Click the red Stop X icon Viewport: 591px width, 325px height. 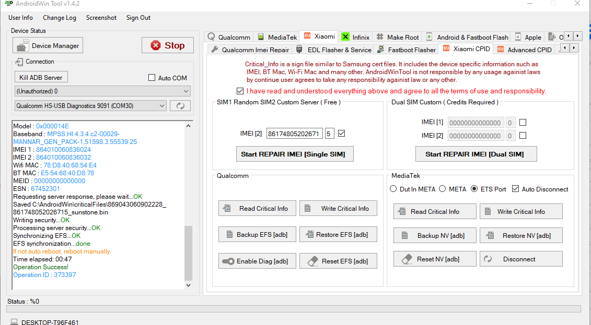tap(155, 45)
